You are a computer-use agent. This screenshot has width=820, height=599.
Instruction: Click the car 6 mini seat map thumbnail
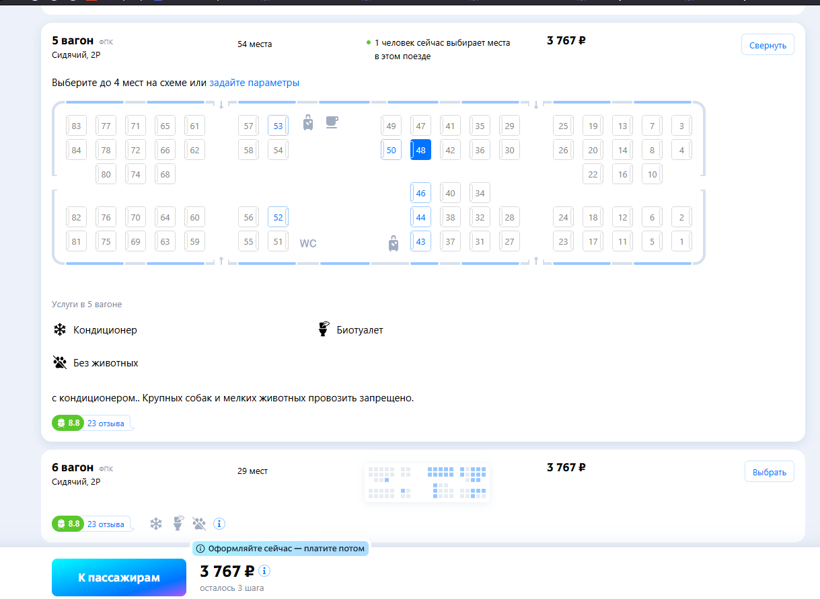pos(426,483)
